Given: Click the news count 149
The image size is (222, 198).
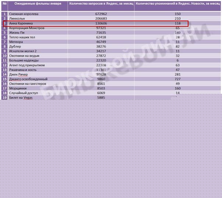Looking at the screenshot, I should pyautogui.click(x=177, y=33).
